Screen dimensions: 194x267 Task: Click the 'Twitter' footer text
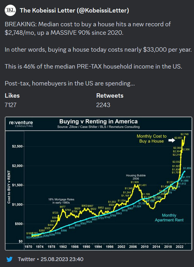[27, 259]
